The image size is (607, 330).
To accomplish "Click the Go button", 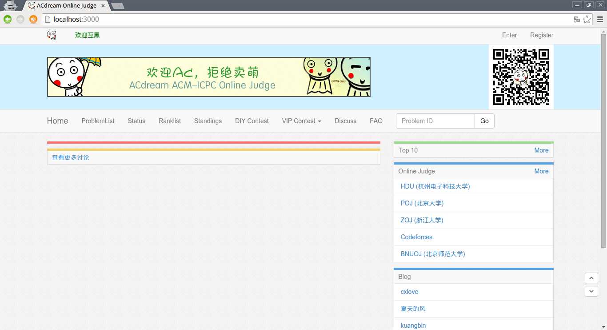I will [x=484, y=121].
